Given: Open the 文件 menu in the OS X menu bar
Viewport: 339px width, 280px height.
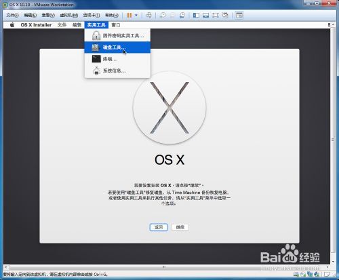Looking at the screenshot, I should (x=62, y=25).
